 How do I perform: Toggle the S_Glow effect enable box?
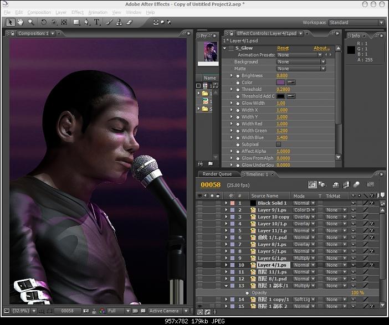pyautogui.click(x=232, y=48)
